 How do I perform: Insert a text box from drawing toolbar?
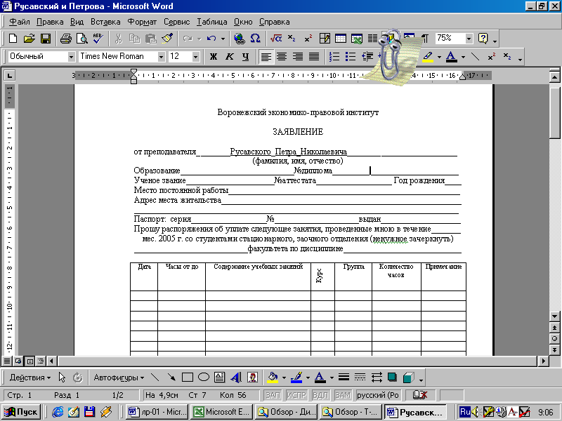(x=219, y=377)
